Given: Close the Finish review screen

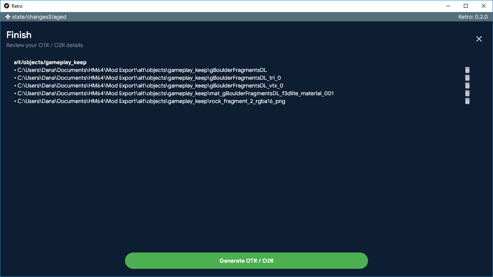Looking at the screenshot, I should [479, 39].
